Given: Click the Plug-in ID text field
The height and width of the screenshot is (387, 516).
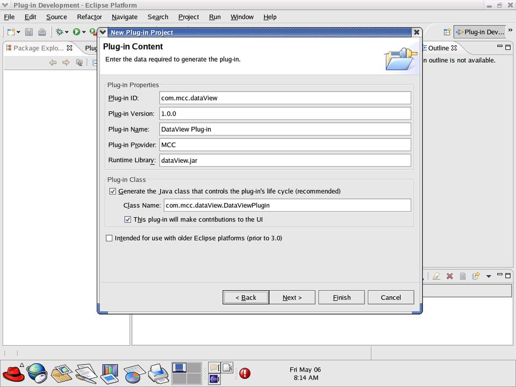Looking at the screenshot, I should tap(285, 98).
